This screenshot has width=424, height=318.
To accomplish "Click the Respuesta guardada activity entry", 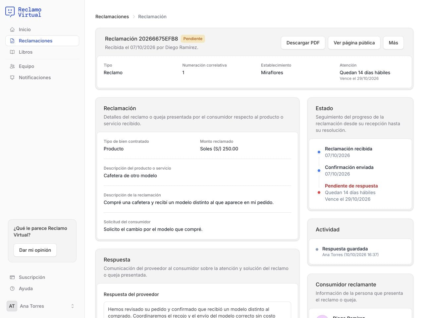I will coord(360,251).
